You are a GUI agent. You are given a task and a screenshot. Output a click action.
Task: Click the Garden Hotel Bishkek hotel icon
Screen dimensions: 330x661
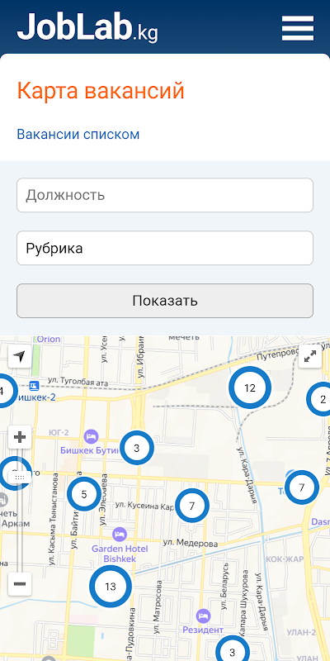coord(120,535)
